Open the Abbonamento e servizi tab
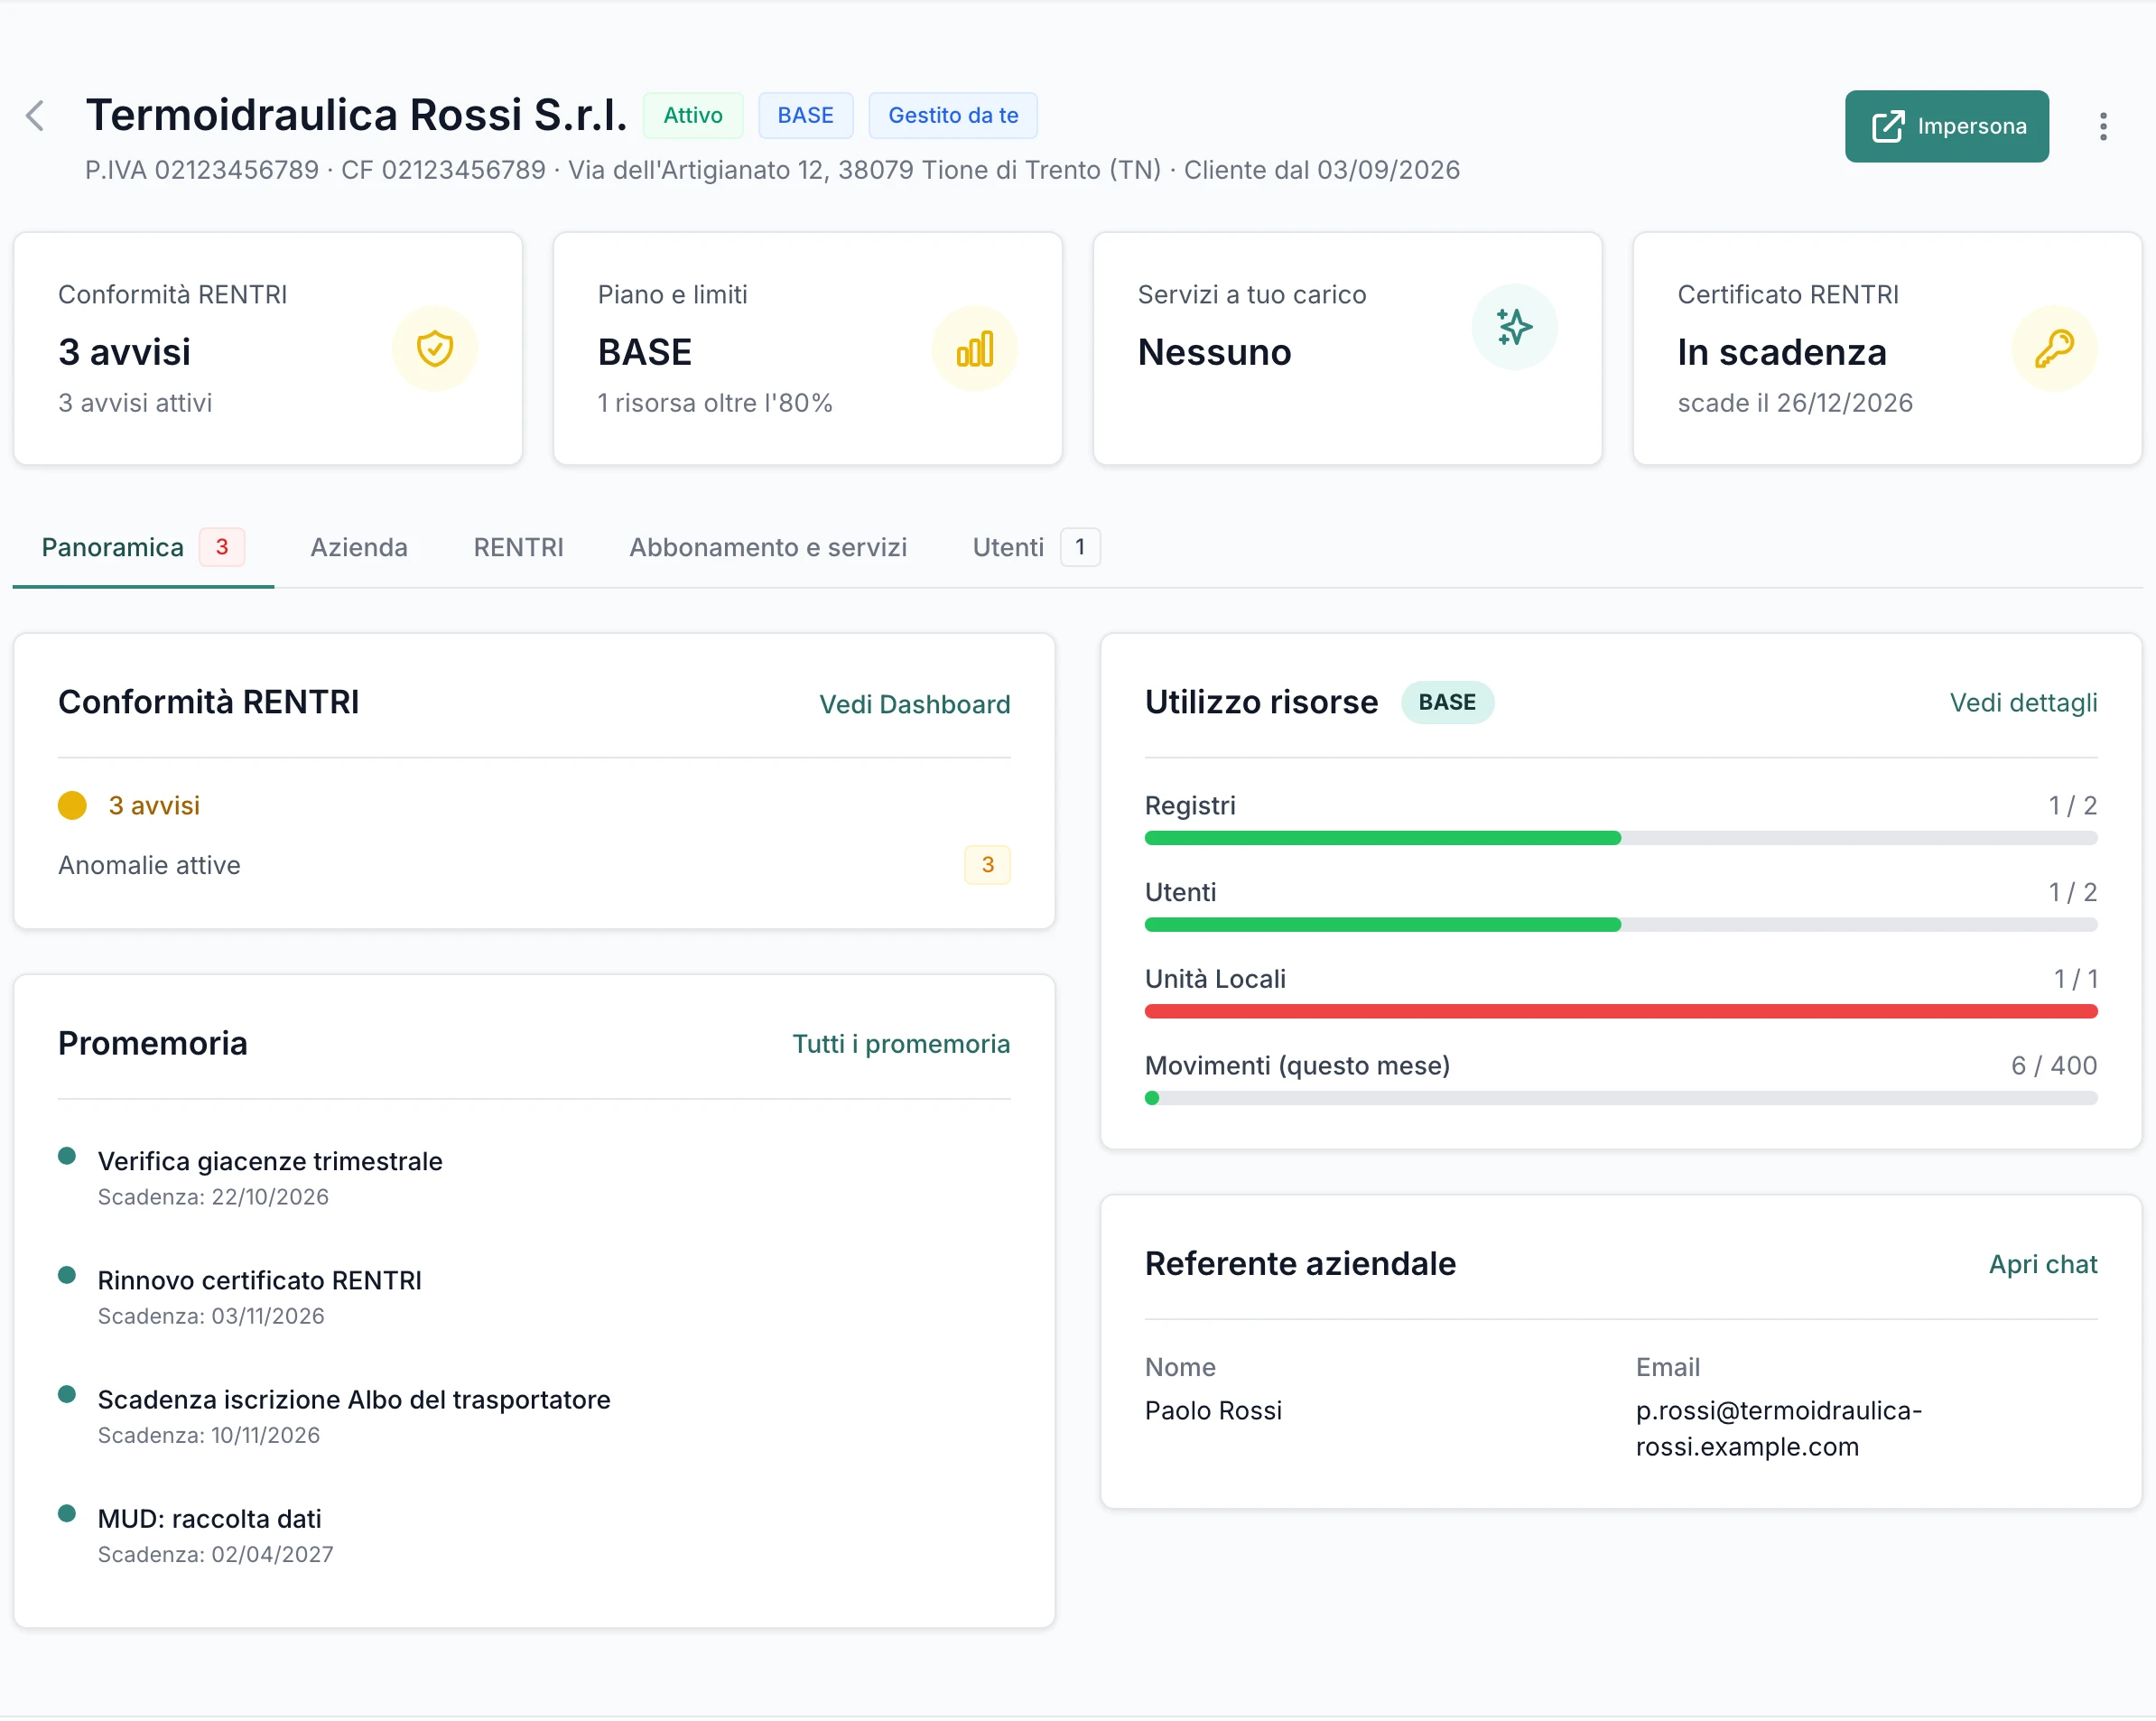Viewport: 2156px width, 1721px height. point(768,548)
